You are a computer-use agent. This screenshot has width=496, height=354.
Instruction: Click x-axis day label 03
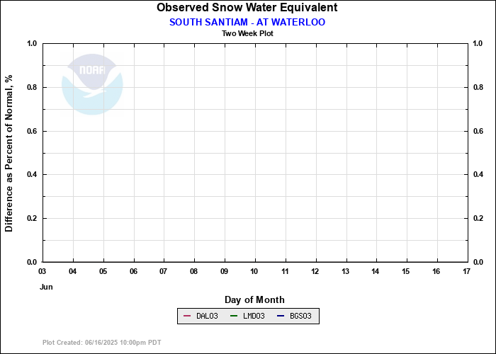(x=42, y=271)
